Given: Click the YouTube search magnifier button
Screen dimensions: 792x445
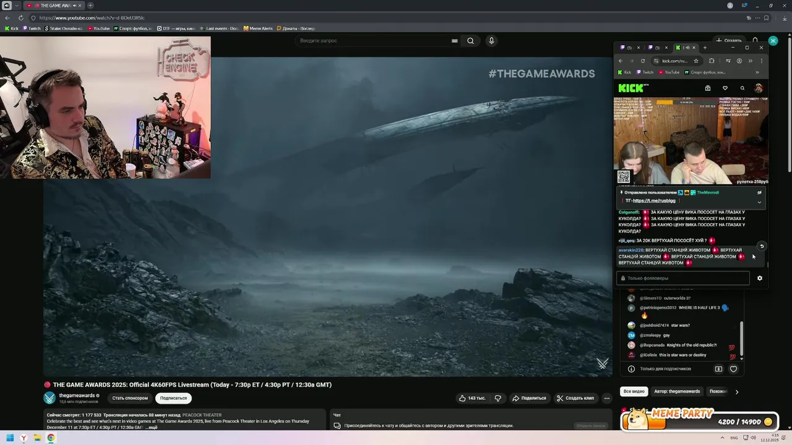Looking at the screenshot, I should coord(470,41).
